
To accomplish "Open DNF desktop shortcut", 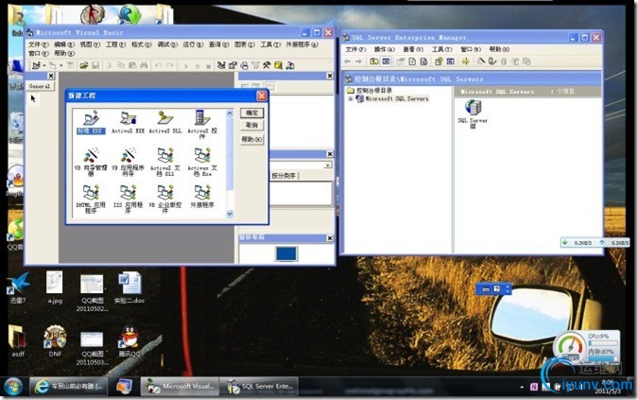I will pyautogui.click(x=55, y=341).
